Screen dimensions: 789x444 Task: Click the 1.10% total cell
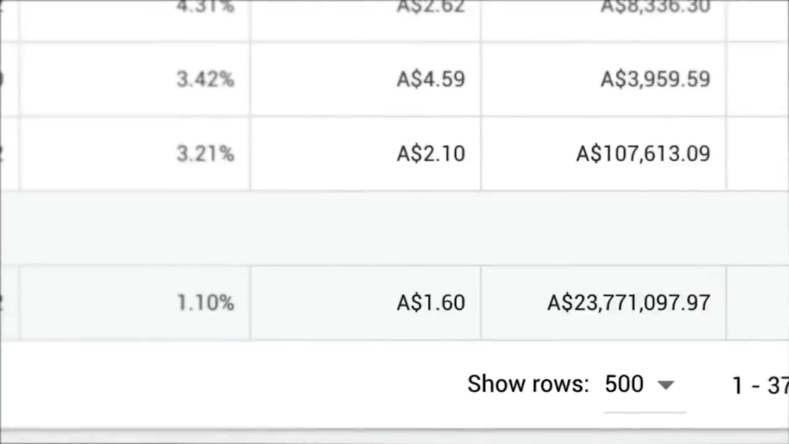pos(205,303)
